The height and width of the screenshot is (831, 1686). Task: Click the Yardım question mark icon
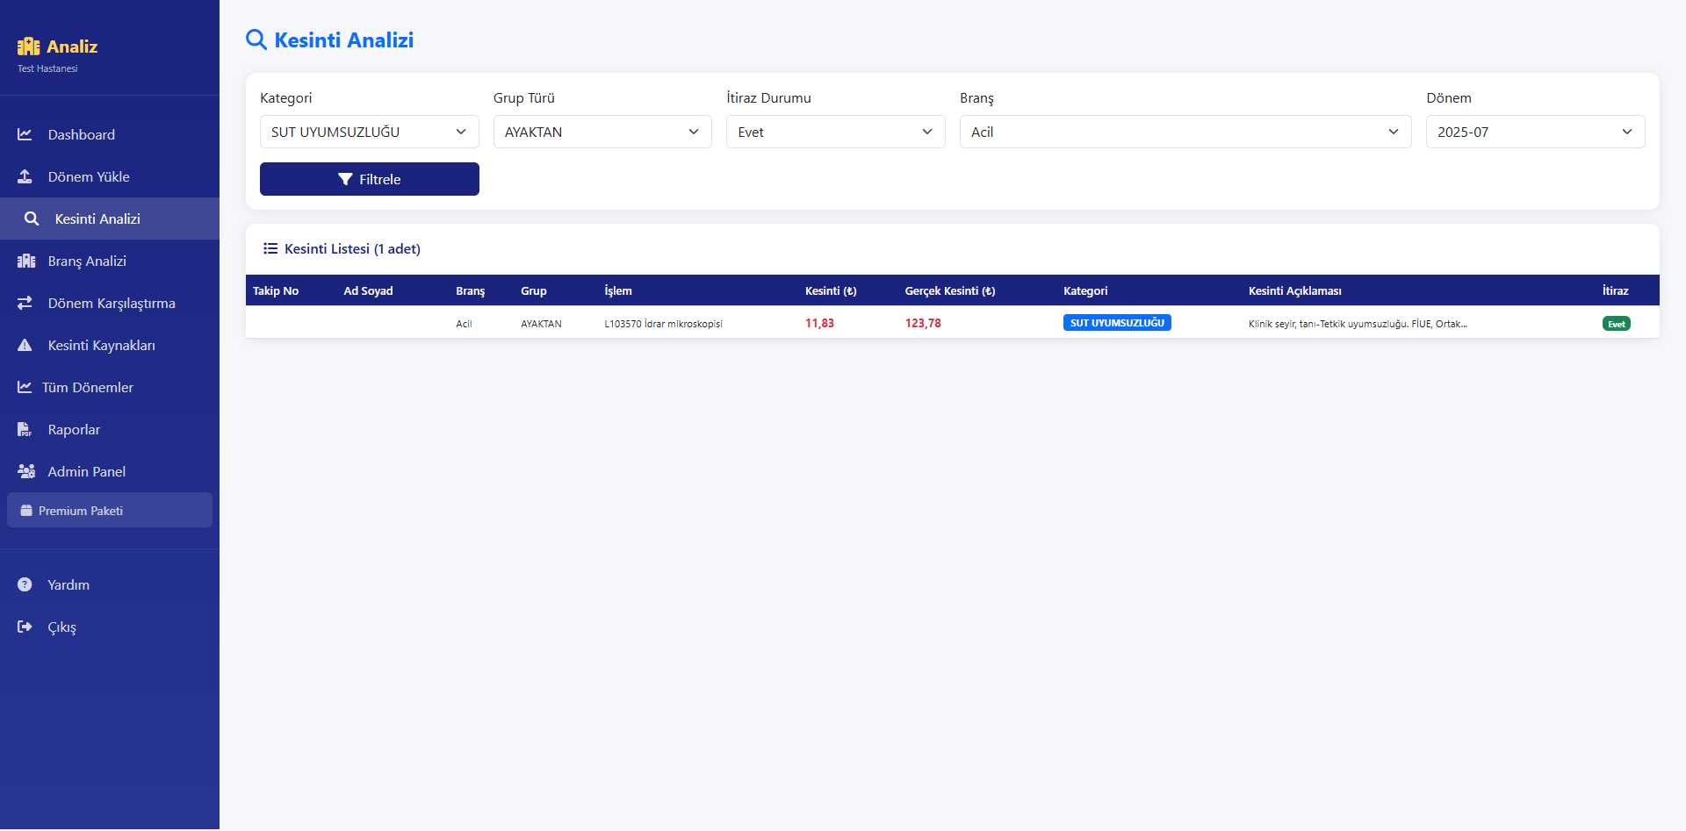(x=25, y=584)
